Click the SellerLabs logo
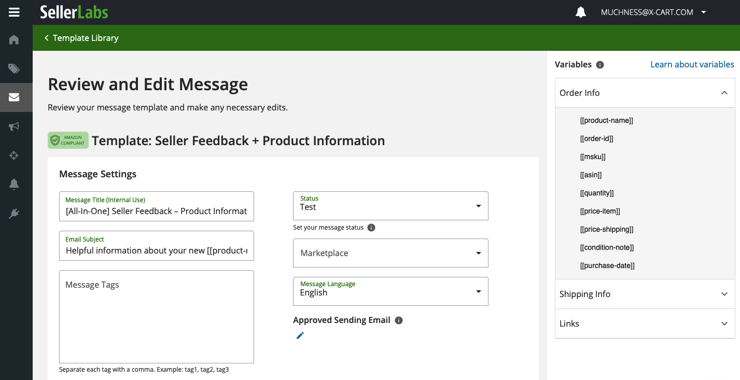This screenshot has height=380, width=740. click(x=74, y=12)
